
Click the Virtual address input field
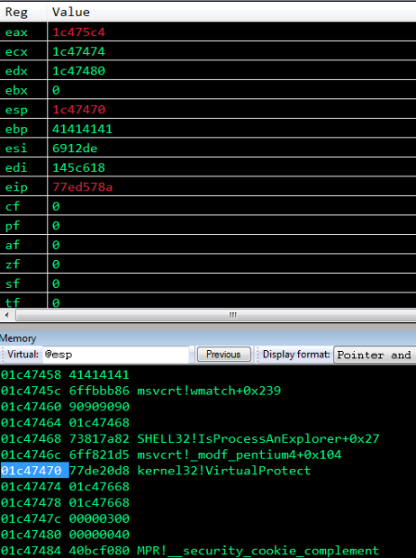[x=116, y=355]
